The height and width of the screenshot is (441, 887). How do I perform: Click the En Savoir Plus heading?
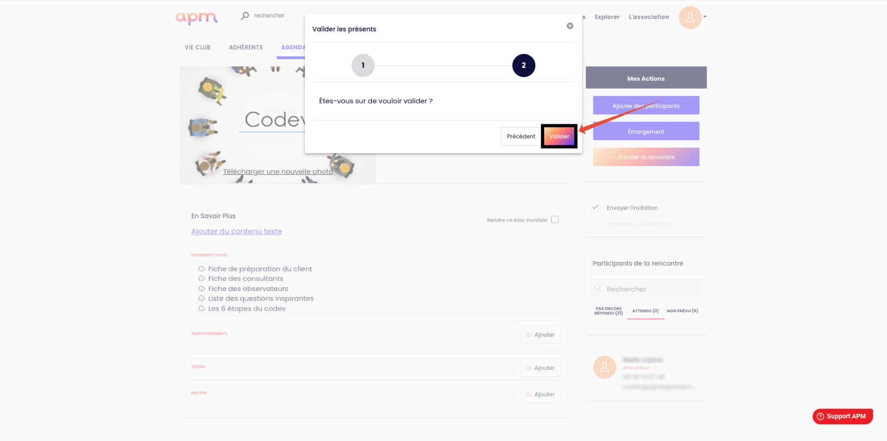214,216
